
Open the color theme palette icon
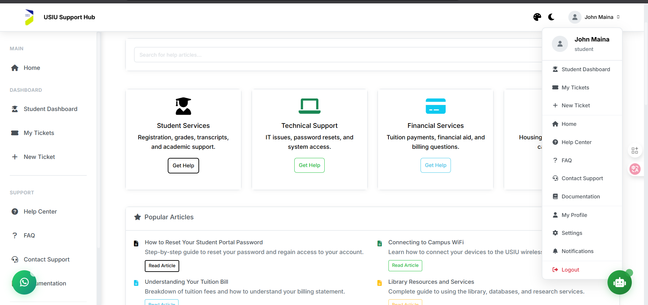(537, 17)
